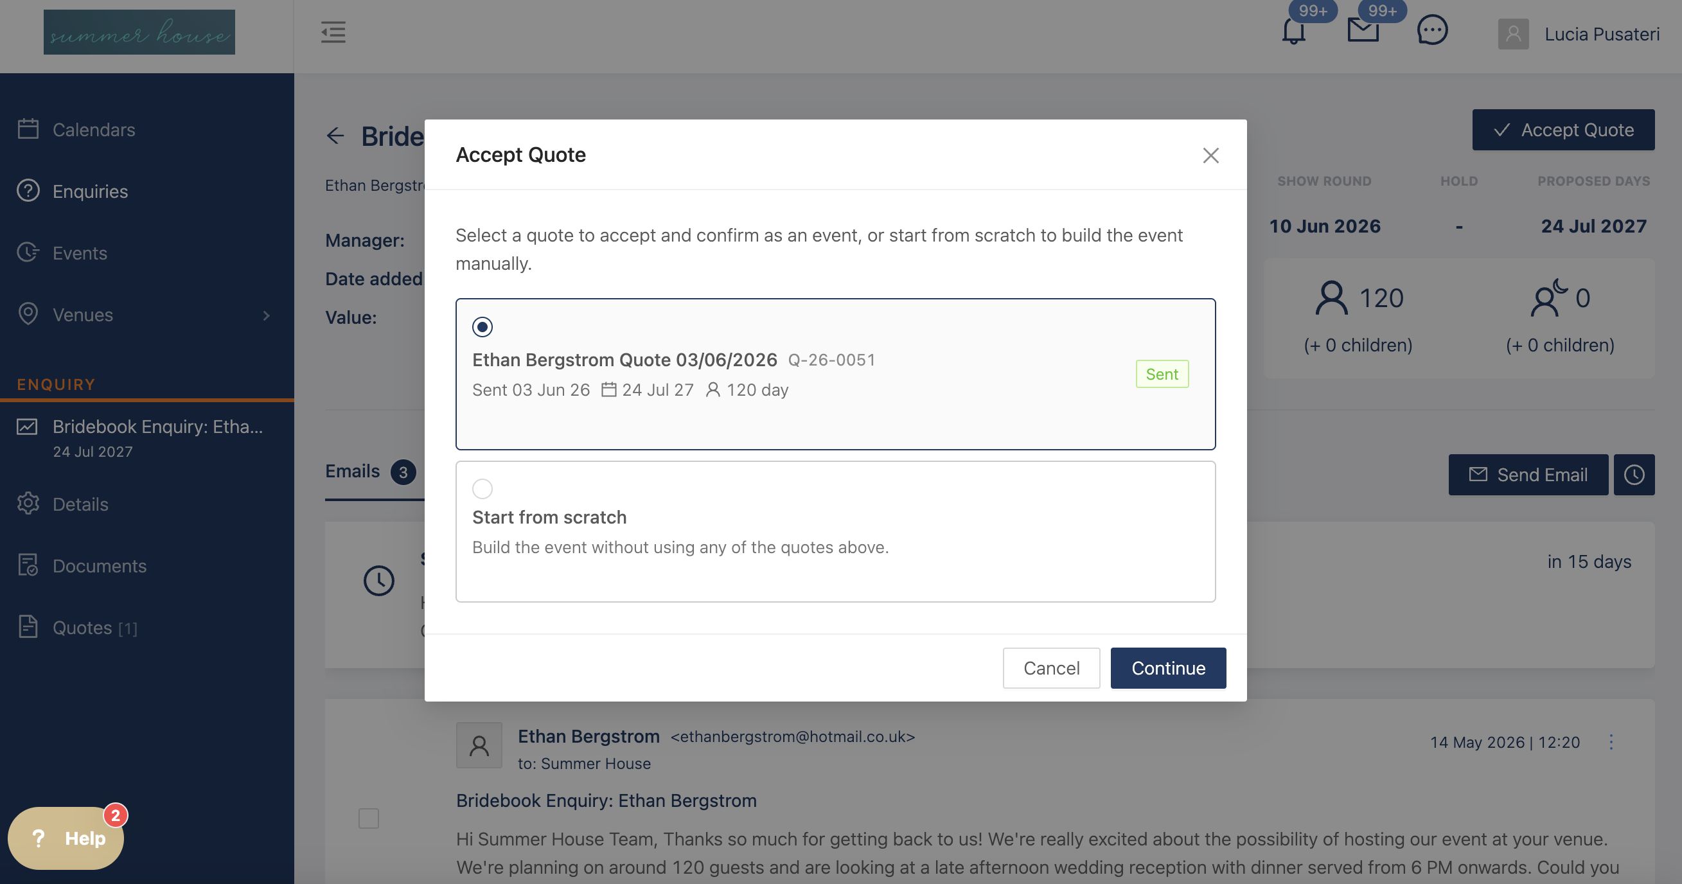Open the Help widget
The width and height of the screenshot is (1682, 884).
pyautogui.click(x=66, y=838)
